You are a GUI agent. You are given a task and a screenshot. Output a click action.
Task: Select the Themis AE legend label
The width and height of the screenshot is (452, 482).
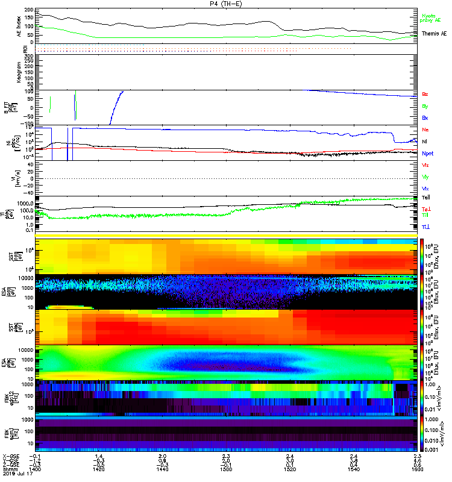click(434, 34)
